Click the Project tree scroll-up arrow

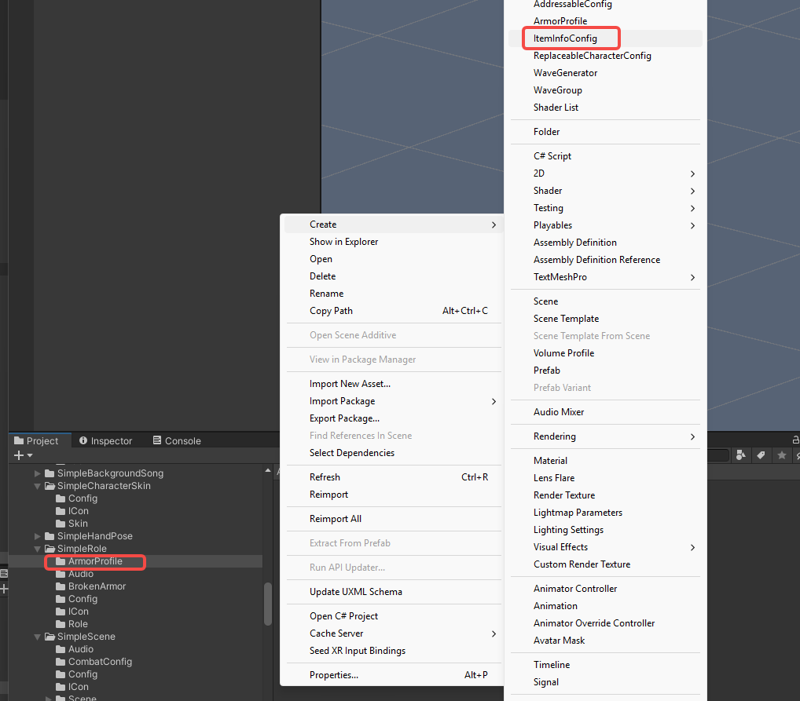click(268, 470)
